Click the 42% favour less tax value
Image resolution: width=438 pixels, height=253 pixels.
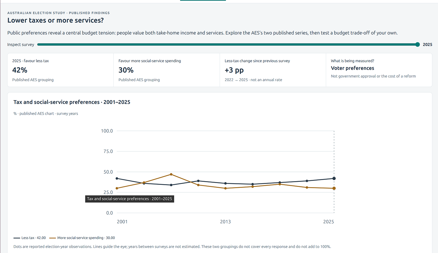pyautogui.click(x=20, y=70)
